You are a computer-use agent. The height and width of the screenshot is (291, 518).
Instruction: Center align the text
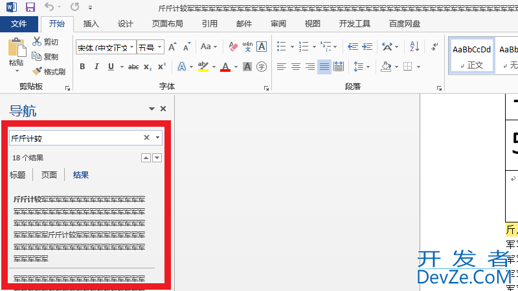point(296,67)
